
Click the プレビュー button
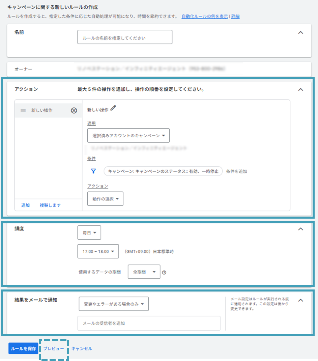tap(54, 349)
